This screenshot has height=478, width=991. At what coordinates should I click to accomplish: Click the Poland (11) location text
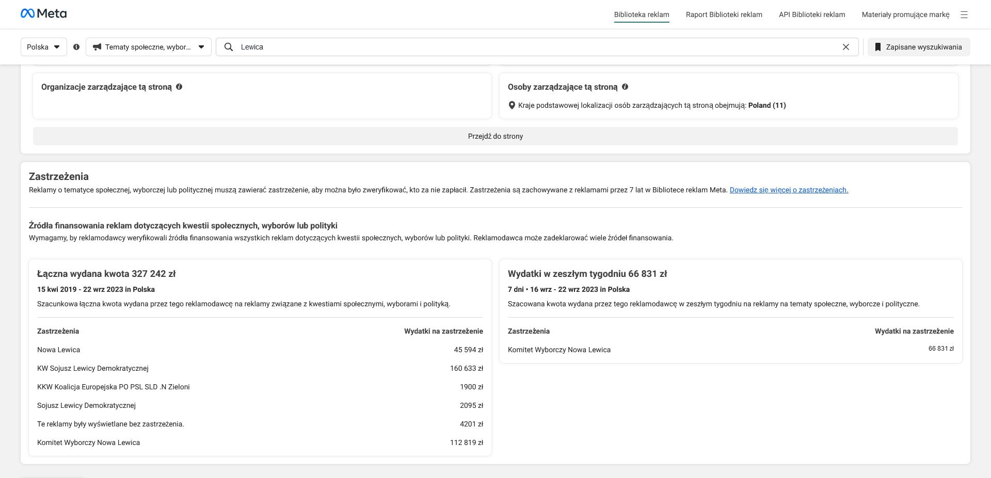[x=767, y=105]
